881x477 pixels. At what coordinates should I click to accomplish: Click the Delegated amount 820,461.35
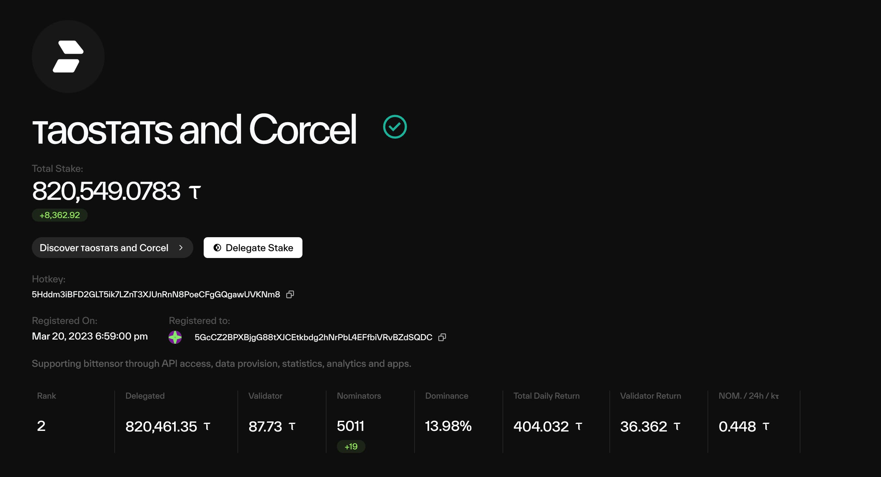tap(161, 427)
